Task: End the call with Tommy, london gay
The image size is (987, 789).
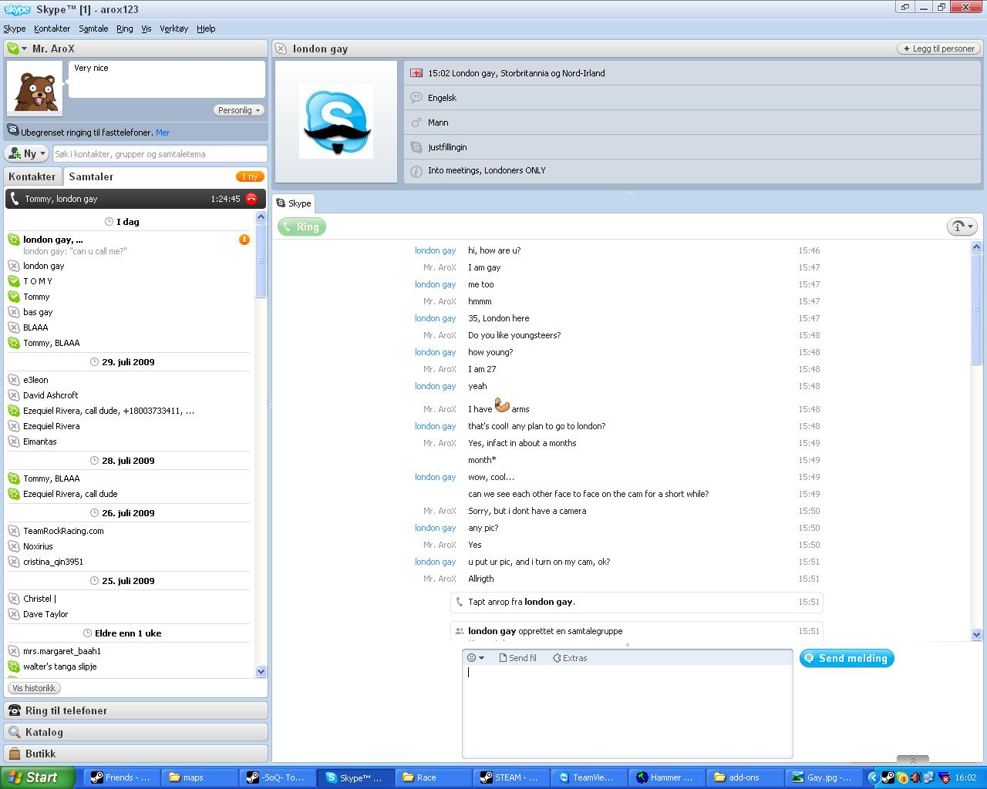Action: 251,199
